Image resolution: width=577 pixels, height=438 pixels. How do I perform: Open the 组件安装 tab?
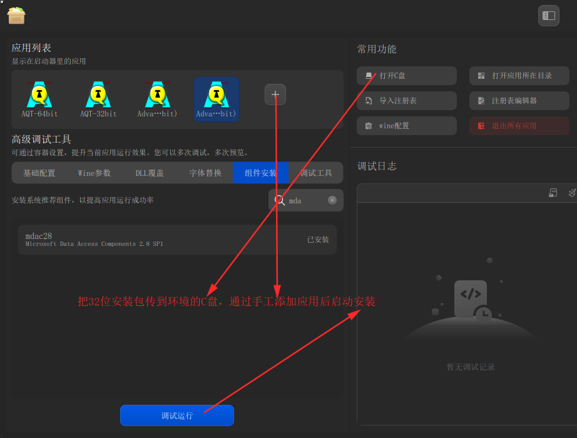point(260,173)
